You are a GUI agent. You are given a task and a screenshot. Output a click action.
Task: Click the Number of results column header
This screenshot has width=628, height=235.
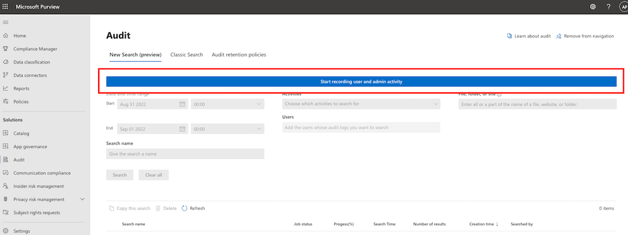(x=429, y=224)
